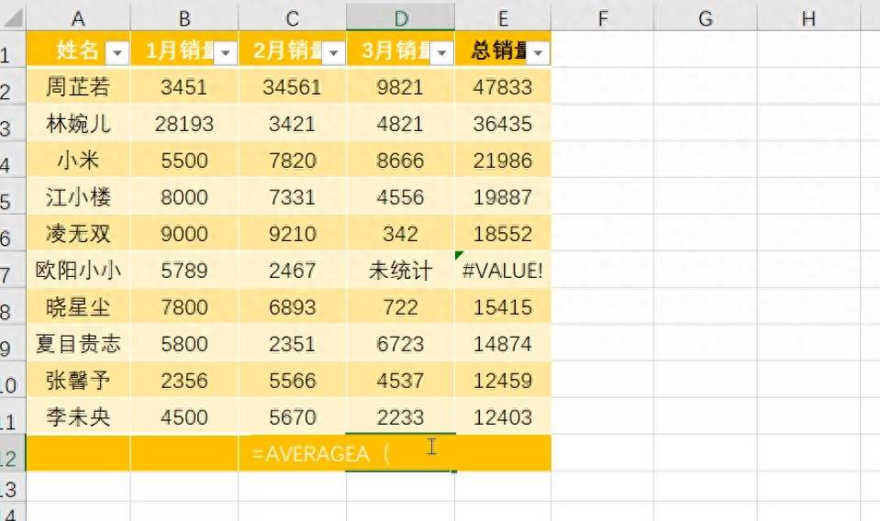This screenshot has height=521, width=880.
Task: Click the total cell 18552
Action: click(503, 234)
